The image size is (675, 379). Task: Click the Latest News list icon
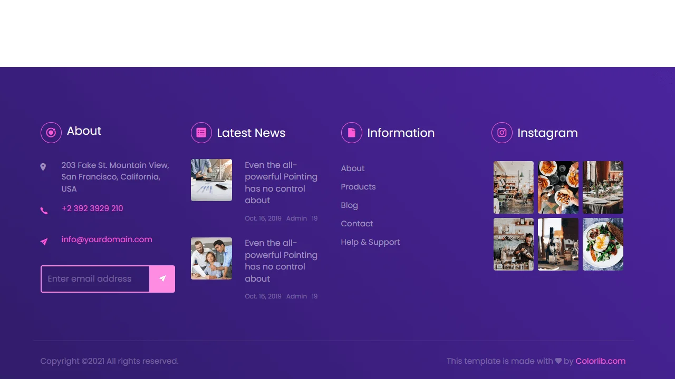pyautogui.click(x=201, y=133)
